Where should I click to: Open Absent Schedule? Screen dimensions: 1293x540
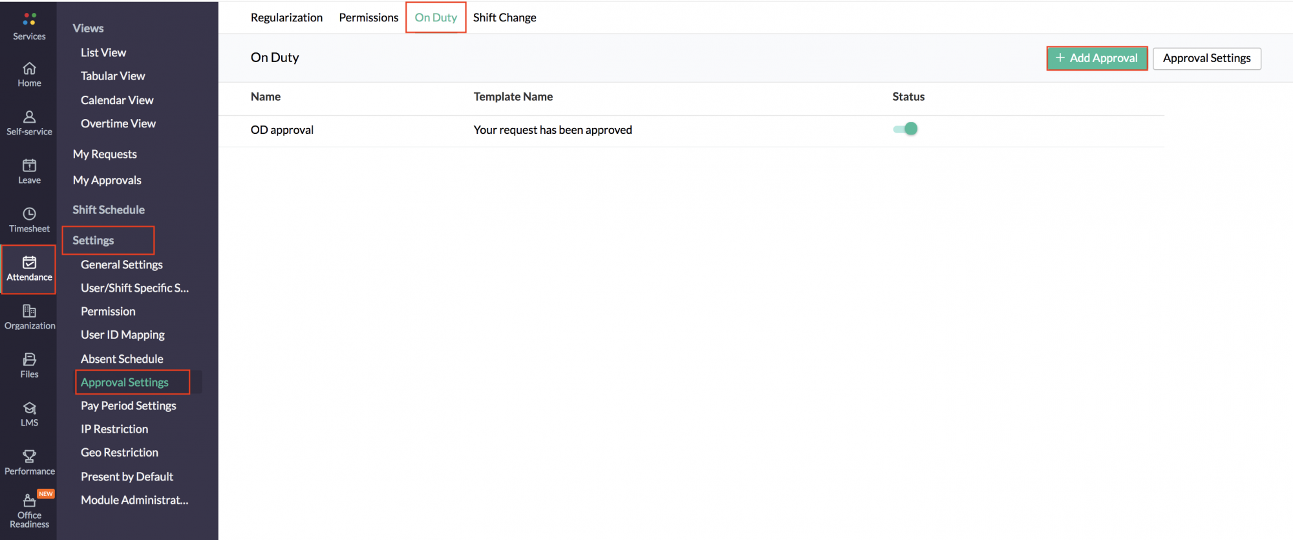click(122, 359)
